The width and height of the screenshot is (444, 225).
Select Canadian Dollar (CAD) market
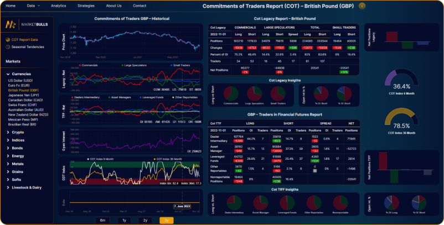24,100
